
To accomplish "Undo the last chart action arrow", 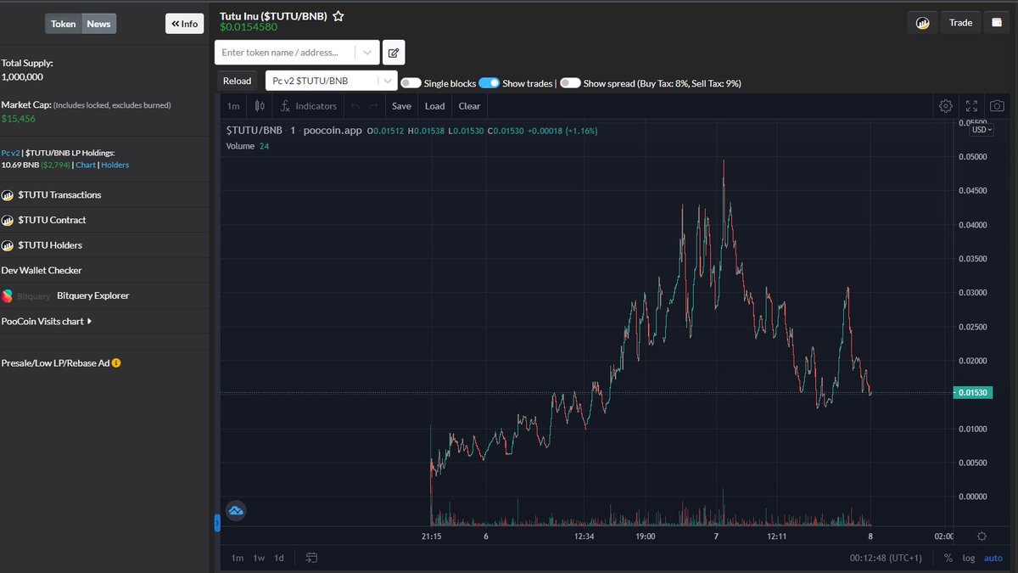I will [x=355, y=106].
